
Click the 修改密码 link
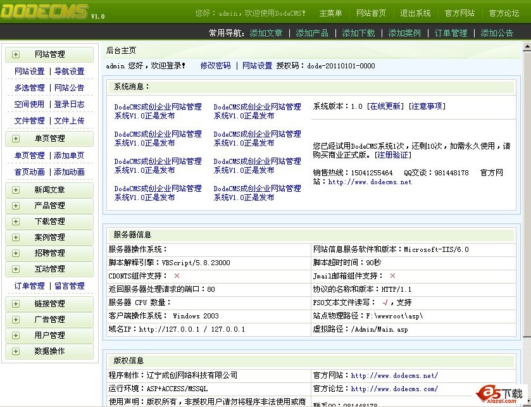pyautogui.click(x=215, y=66)
